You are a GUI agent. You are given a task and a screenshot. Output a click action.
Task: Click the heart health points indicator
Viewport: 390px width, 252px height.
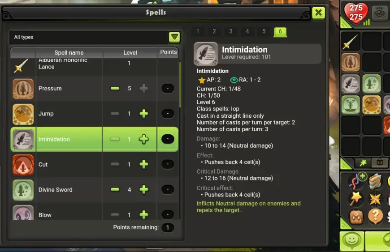click(355, 13)
